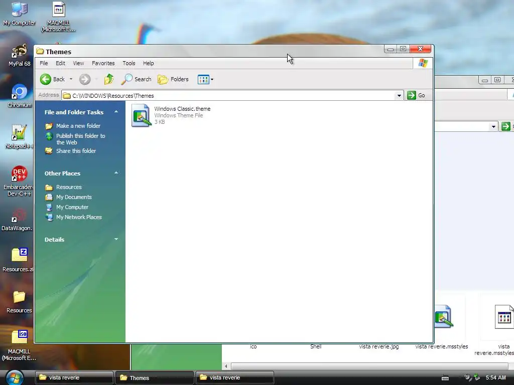Select Resources.zip desktop file
This screenshot has width=514, height=385.
(x=19, y=260)
